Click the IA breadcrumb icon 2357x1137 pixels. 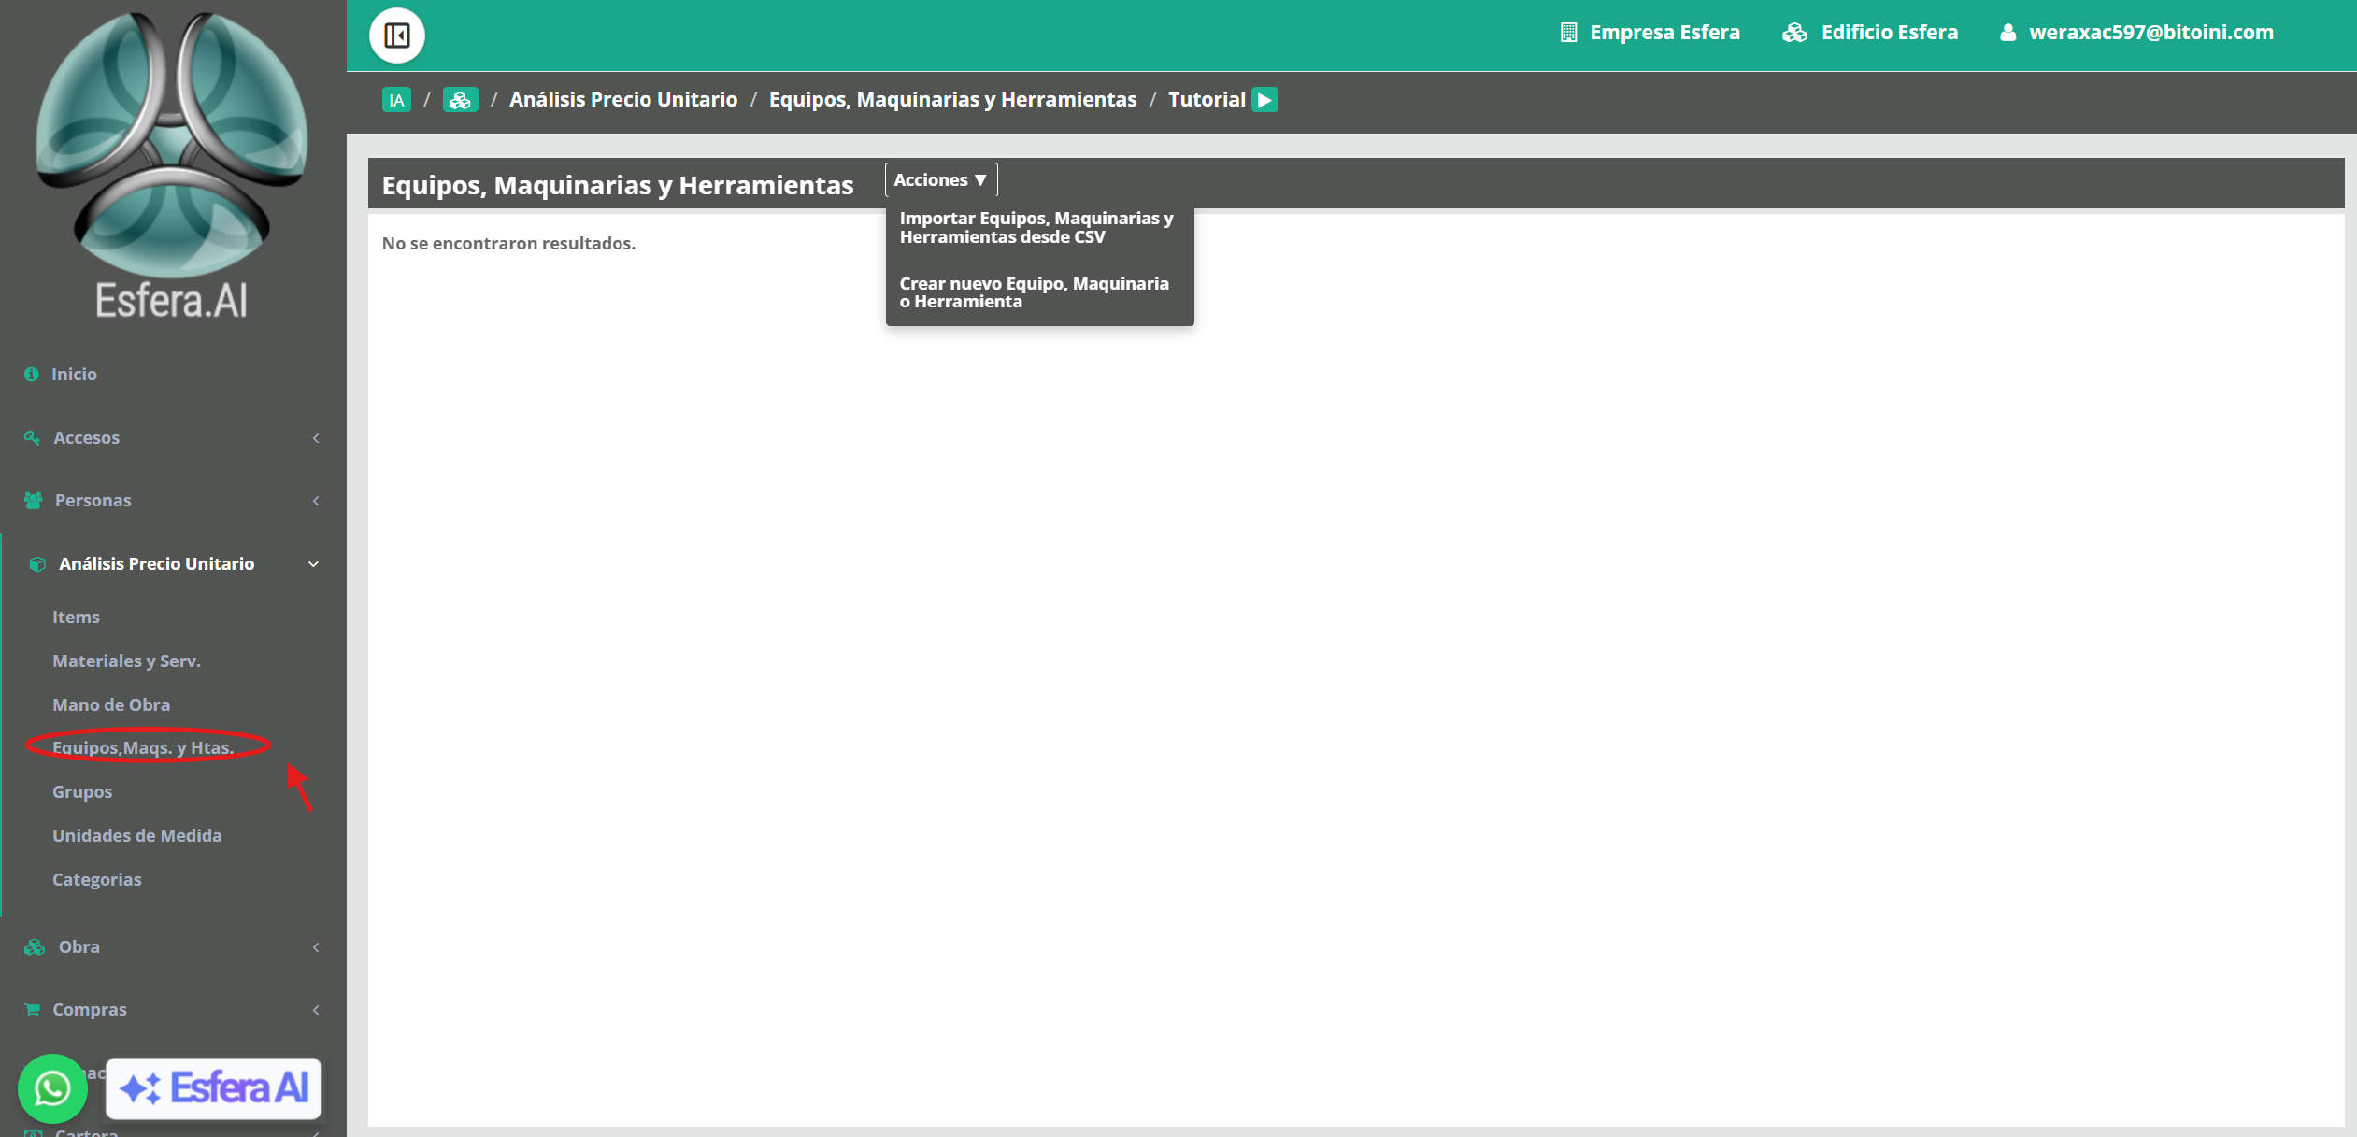coord(396,100)
